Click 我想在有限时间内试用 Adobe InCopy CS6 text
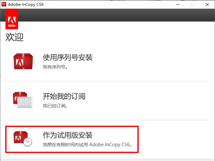This screenshot has width=215, height=161. [87, 145]
